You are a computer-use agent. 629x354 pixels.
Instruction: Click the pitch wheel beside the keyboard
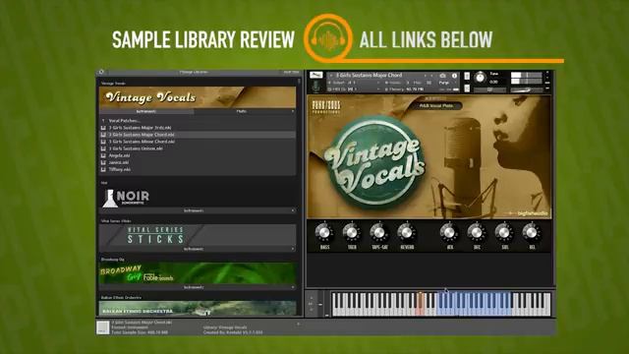coord(320,305)
